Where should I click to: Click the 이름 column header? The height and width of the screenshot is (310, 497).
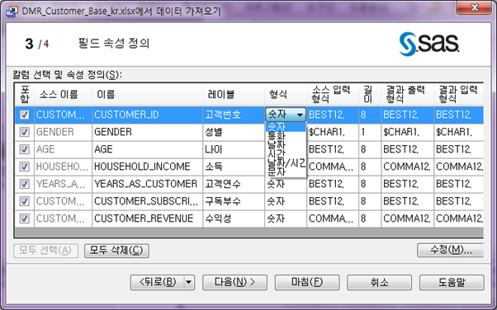(x=148, y=94)
